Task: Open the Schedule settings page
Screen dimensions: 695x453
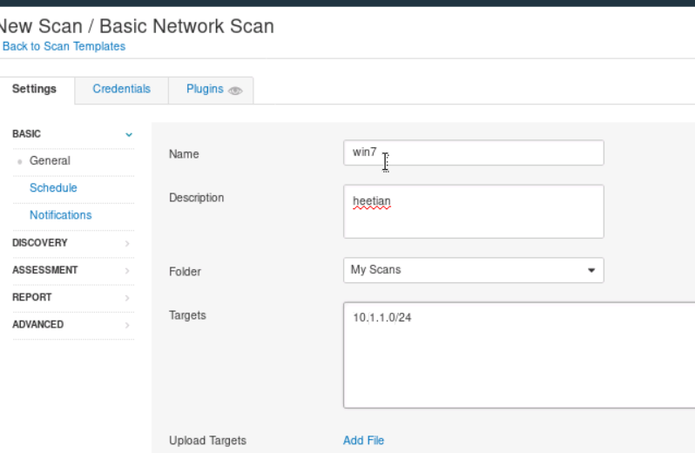Action: click(53, 188)
